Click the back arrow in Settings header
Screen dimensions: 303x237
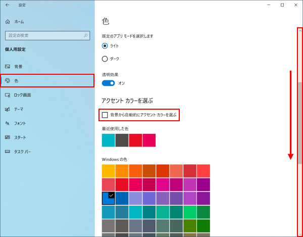click(7, 5)
